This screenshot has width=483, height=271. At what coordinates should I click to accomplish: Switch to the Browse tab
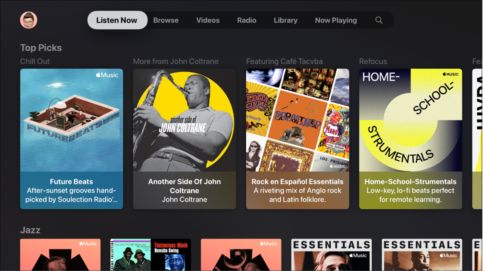166,20
